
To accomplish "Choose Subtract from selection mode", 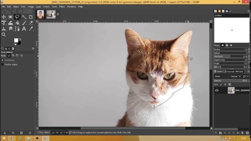I will [17, 56].
